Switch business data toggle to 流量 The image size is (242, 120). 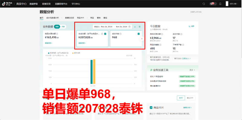point(63,27)
